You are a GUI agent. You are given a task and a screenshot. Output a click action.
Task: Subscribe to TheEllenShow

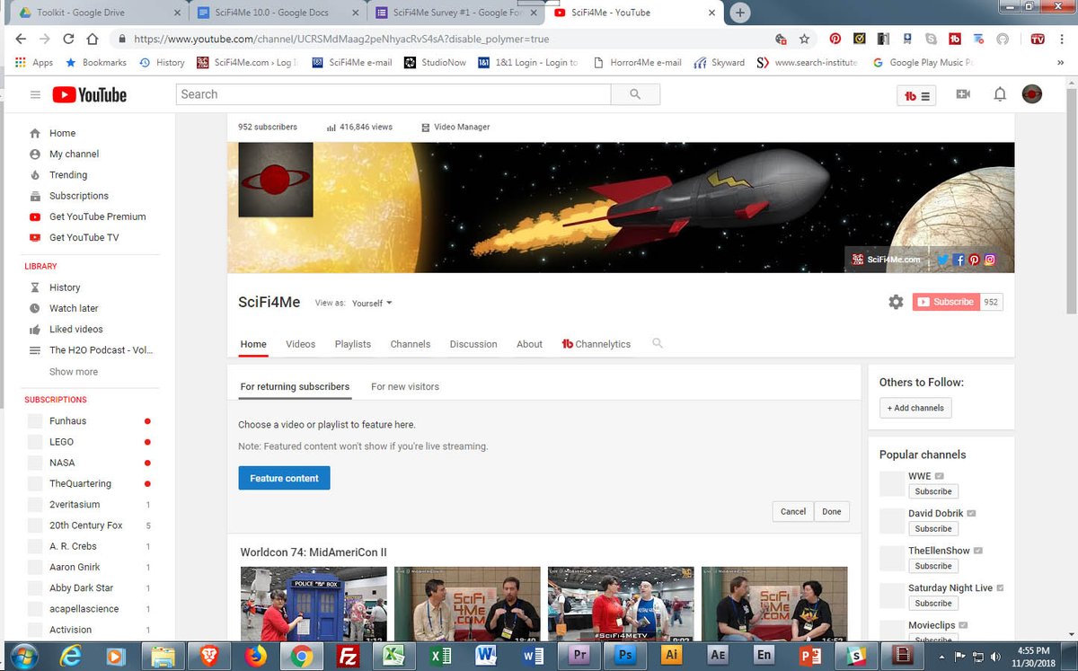933,566
